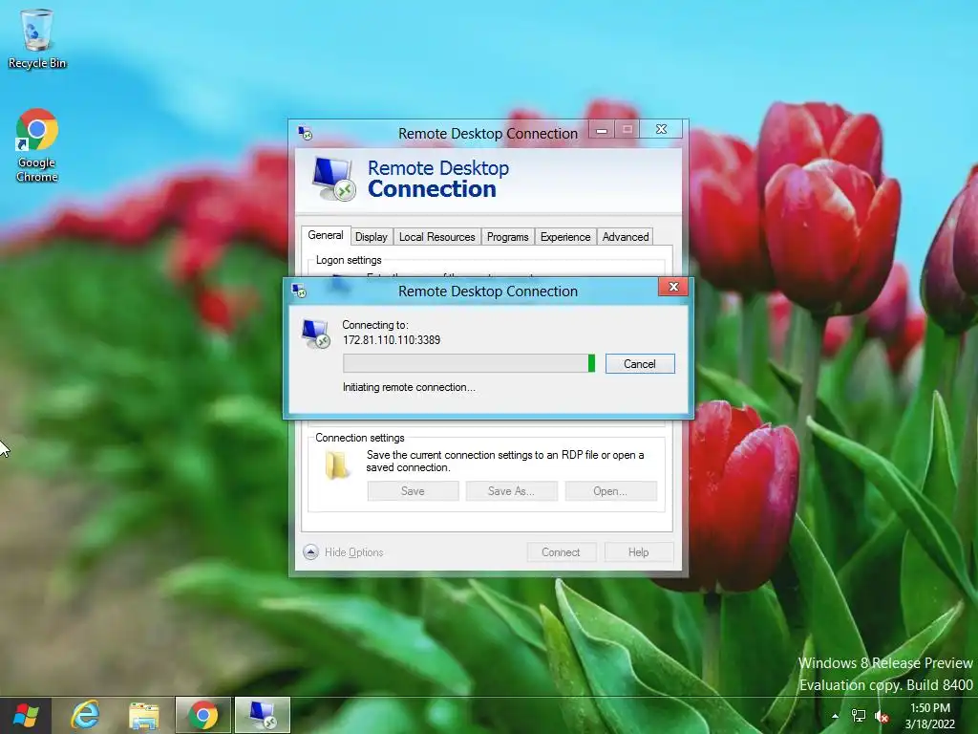
Task: Open the Programs tab
Action: (x=508, y=237)
